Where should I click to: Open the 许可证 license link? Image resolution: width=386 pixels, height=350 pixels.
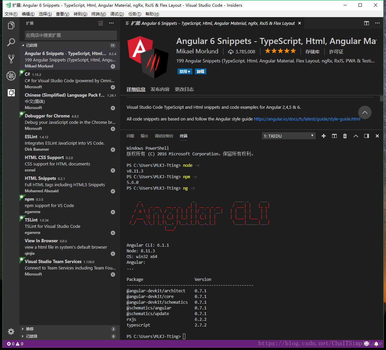coord(336,52)
